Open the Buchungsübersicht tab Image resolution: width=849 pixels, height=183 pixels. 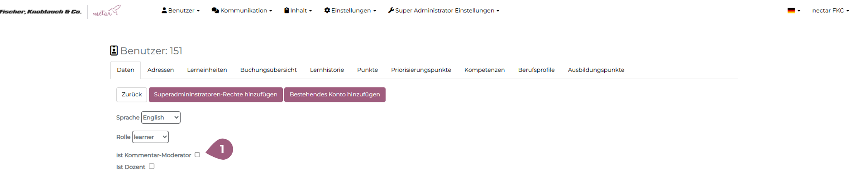click(x=268, y=70)
